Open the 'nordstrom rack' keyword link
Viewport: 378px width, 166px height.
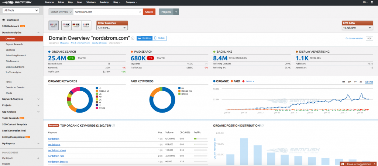pyautogui.click(x=56, y=156)
